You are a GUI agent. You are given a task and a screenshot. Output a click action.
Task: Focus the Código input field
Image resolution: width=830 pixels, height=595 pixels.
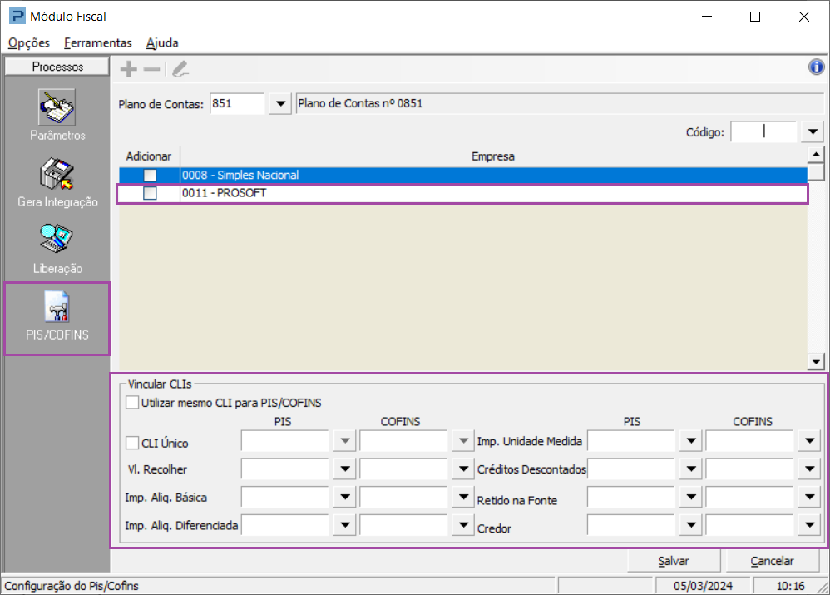(x=763, y=131)
